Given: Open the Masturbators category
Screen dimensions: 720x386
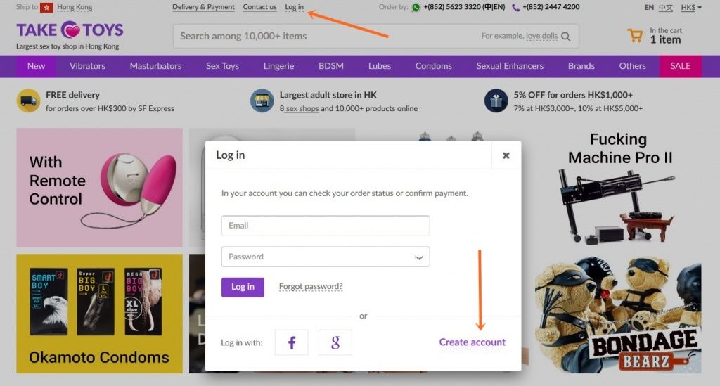Looking at the screenshot, I should [x=155, y=66].
